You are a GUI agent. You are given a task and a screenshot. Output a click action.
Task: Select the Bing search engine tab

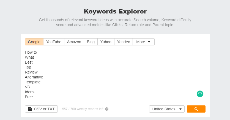point(91,42)
